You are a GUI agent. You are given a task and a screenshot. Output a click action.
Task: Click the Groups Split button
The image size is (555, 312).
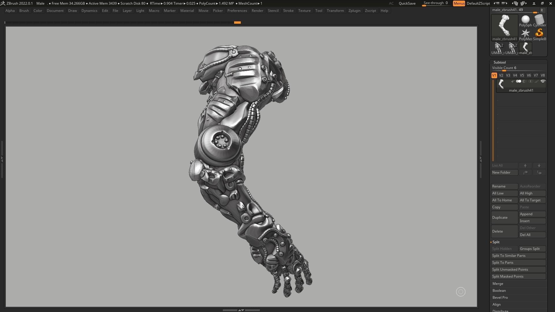(x=532, y=249)
